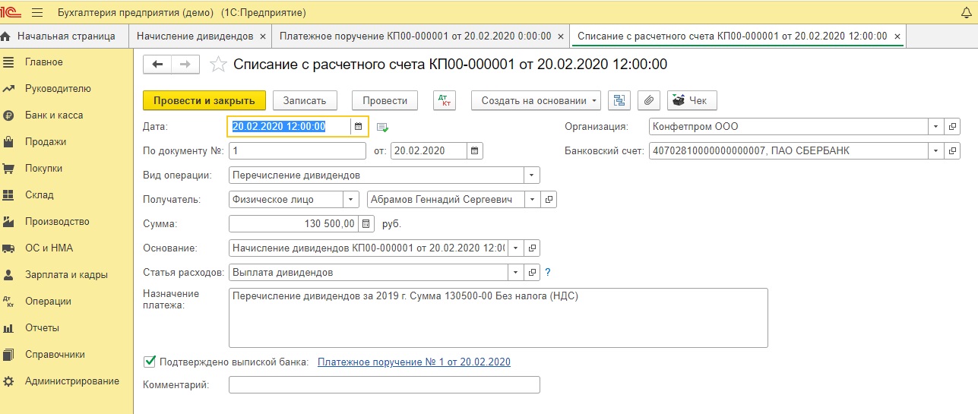Click the help question mark for Статья расходов
The height and width of the screenshot is (414, 978).
(x=548, y=273)
